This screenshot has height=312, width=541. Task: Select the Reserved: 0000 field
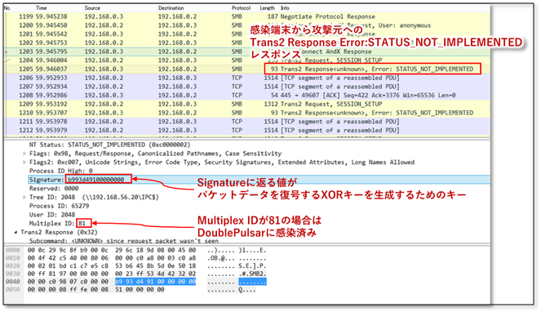[x=54, y=189]
